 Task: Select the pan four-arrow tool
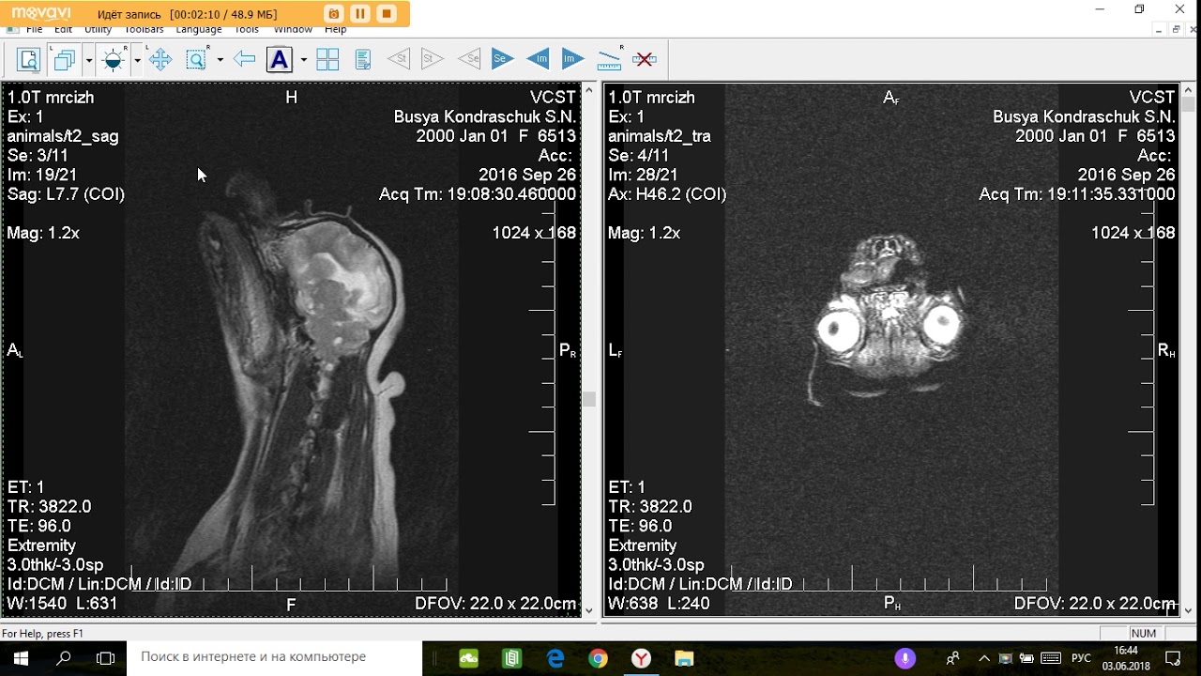tap(160, 60)
